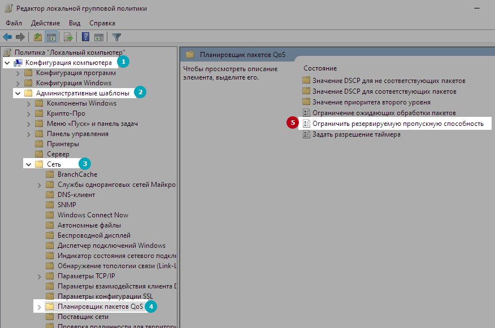Viewport: 495px width, 328px height.
Task: Collapse Административные шаблоны node
Action: tap(18, 93)
